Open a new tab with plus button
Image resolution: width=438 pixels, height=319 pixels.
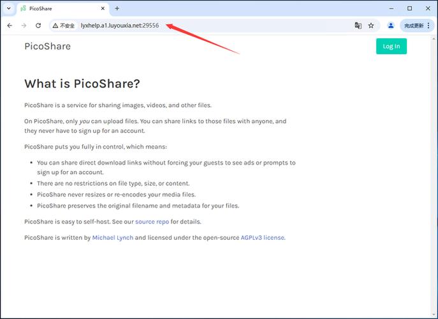pyautogui.click(x=117, y=8)
